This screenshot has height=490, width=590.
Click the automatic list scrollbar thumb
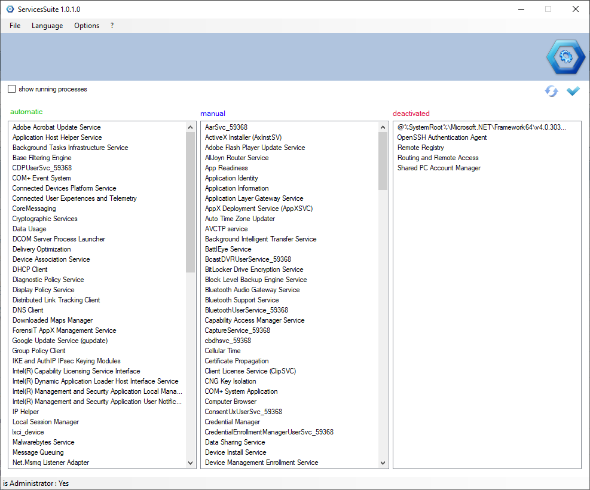191,203
